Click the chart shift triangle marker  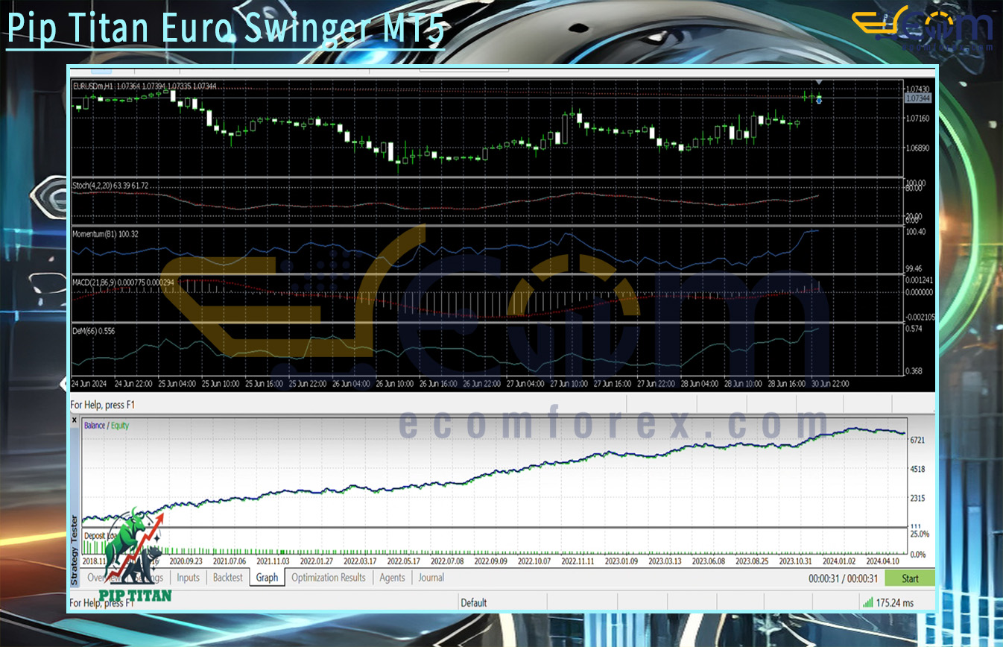pyautogui.click(x=819, y=82)
